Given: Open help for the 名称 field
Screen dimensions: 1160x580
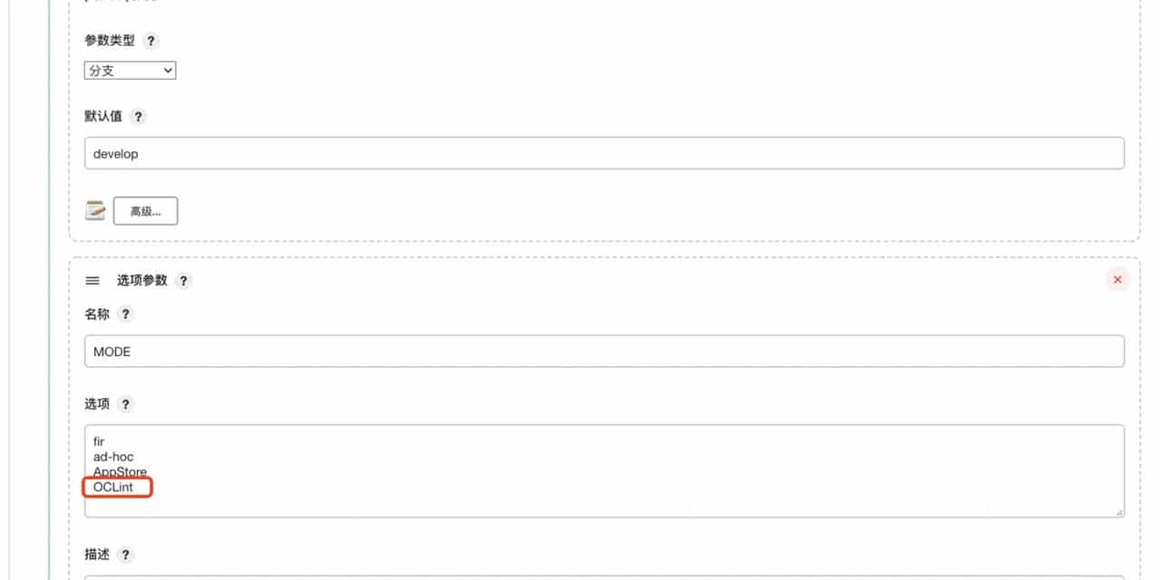Looking at the screenshot, I should (x=126, y=314).
